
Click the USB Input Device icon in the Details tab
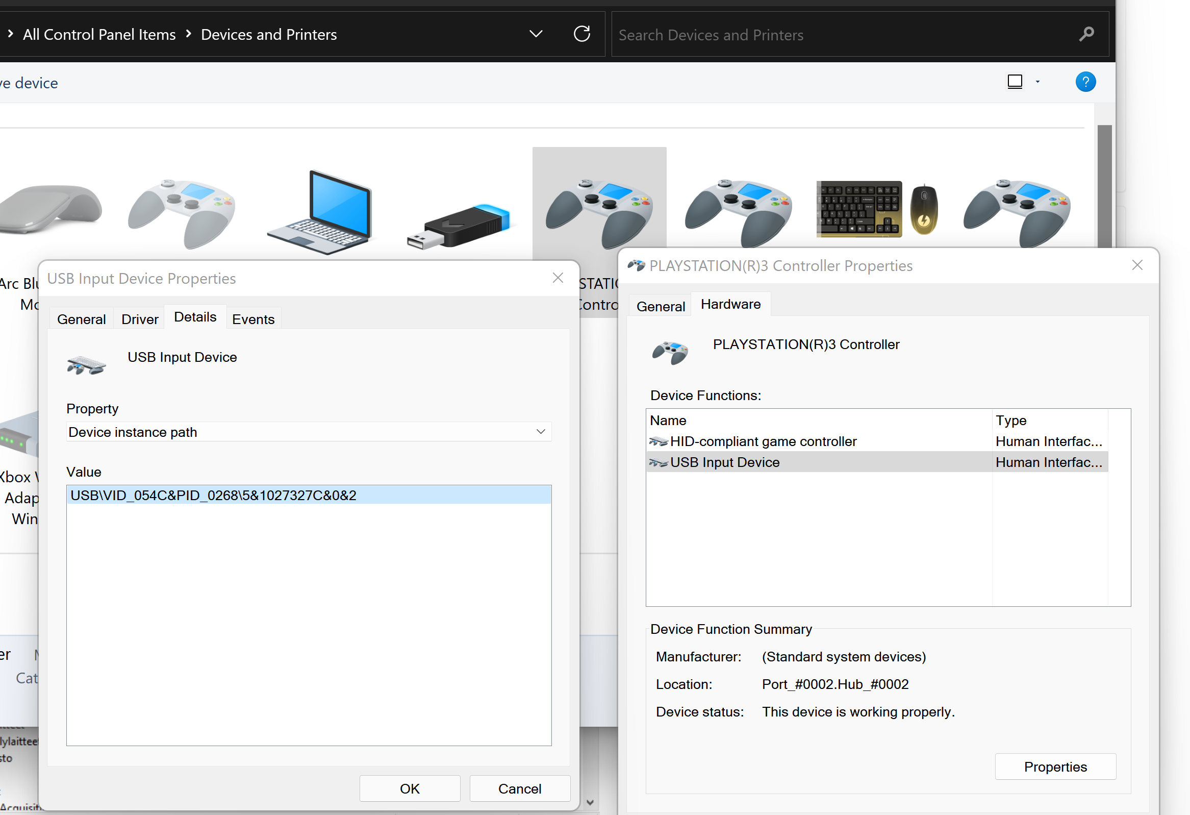(x=86, y=365)
